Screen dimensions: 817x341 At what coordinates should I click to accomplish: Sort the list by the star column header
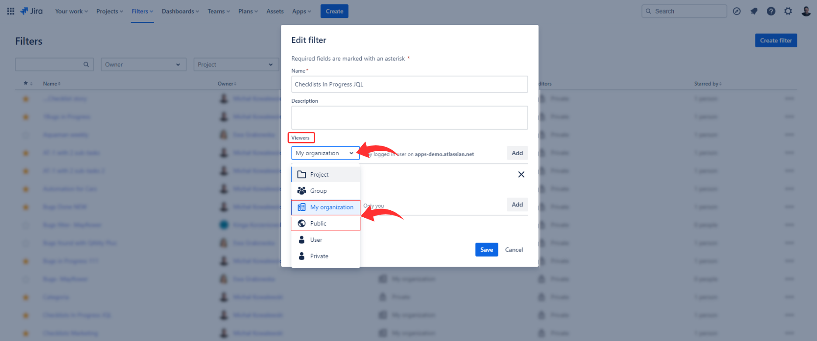[x=28, y=84]
